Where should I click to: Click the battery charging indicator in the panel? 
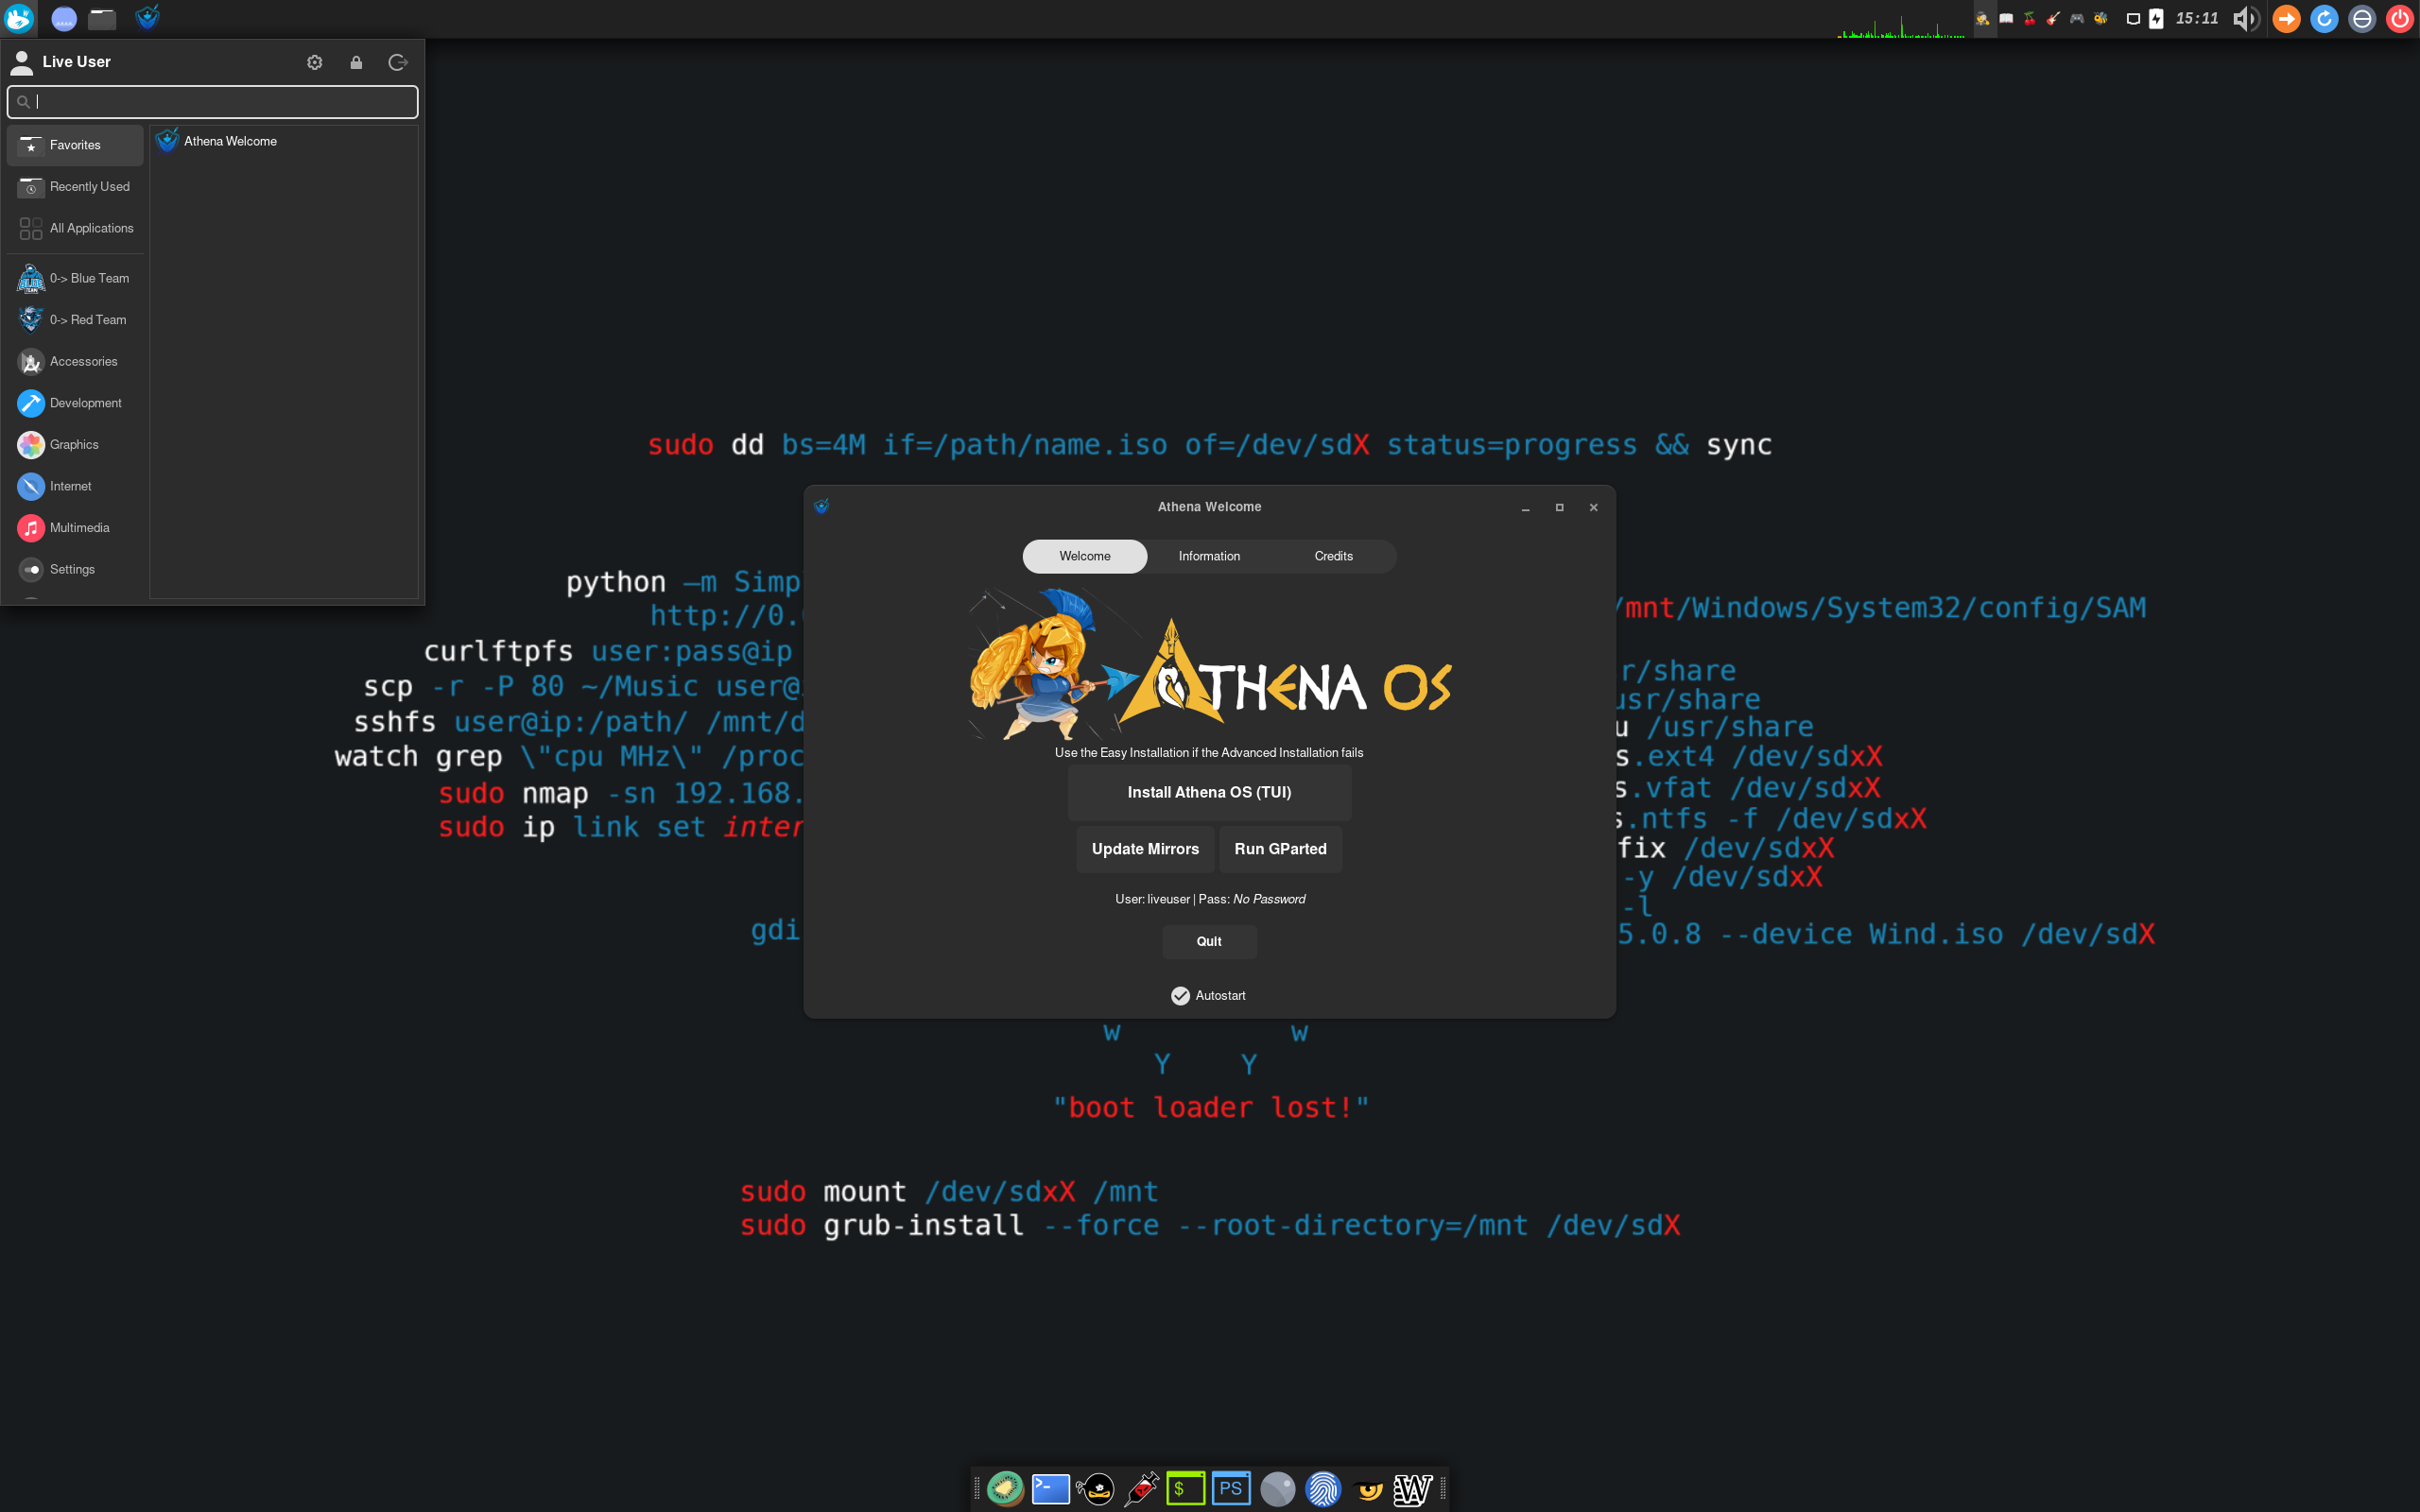click(x=2156, y=19)
